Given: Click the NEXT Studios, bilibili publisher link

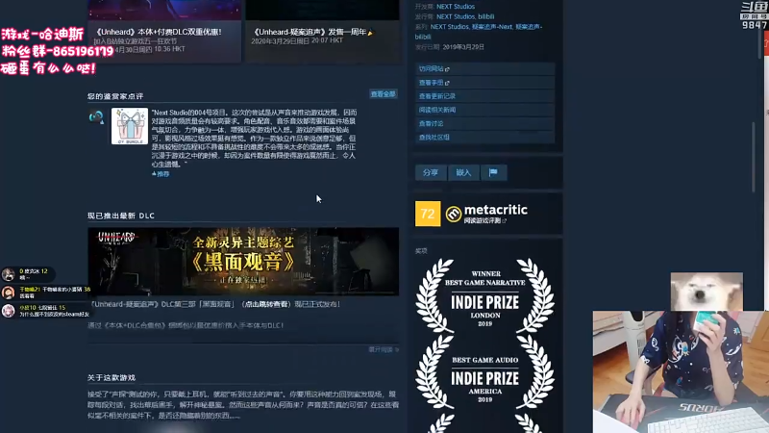Looking at the screenshot, I should [x=465, y=16].
